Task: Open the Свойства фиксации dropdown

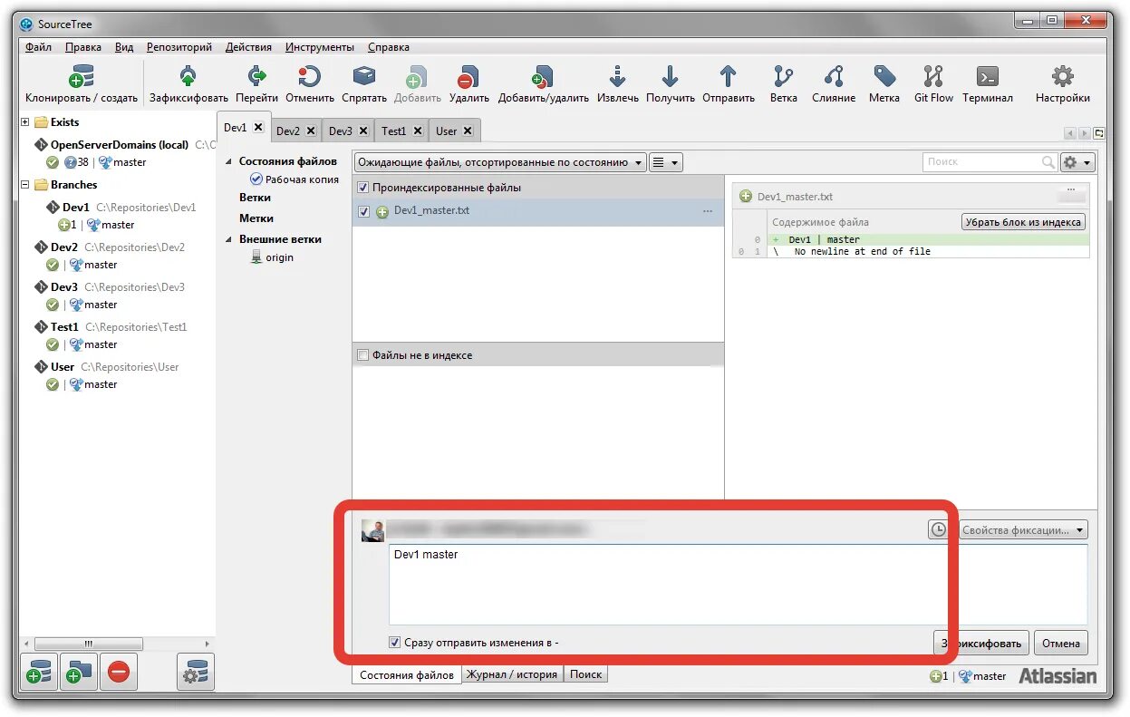Action: 1021,530
